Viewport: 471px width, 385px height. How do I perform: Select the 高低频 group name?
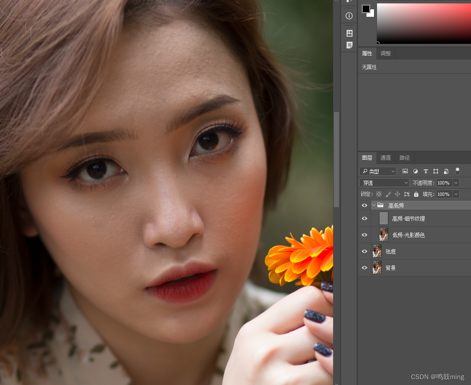(396, 206)
